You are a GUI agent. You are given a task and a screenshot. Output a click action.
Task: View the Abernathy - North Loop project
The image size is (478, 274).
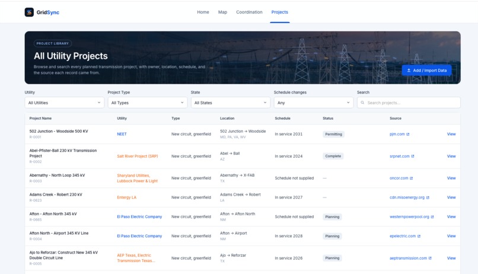click(x=451, y=178)
